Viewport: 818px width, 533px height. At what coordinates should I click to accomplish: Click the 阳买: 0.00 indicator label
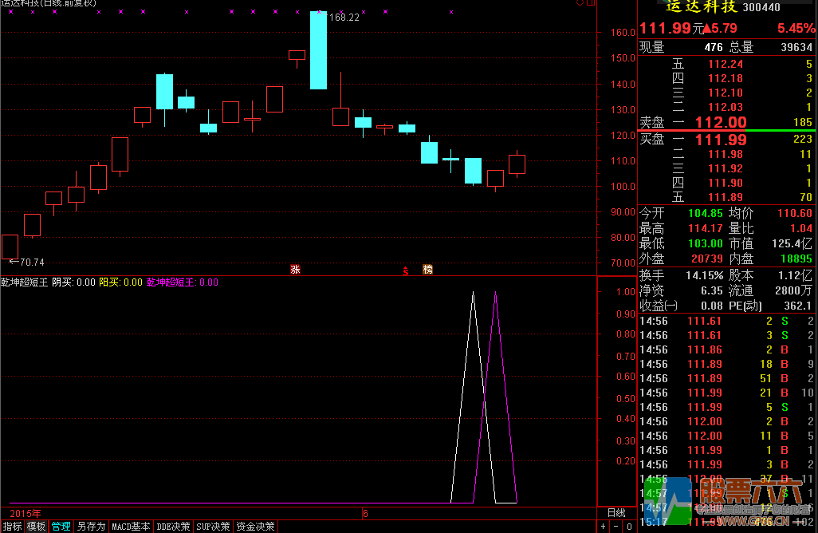(120, 282)
